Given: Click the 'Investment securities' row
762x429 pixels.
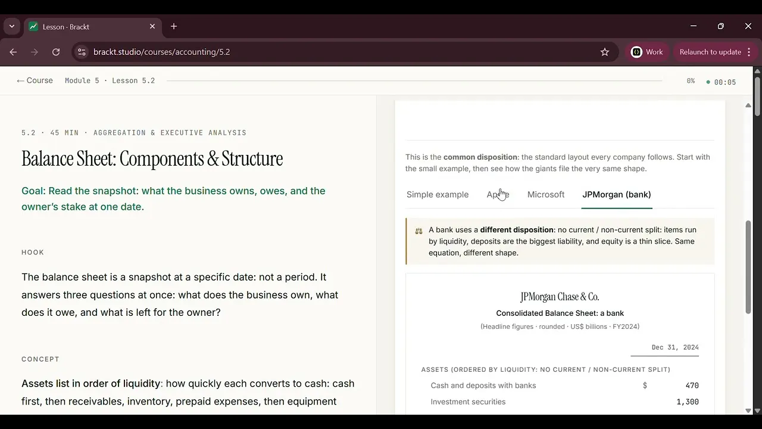Looking at the screenshot, I should [560, 402].
